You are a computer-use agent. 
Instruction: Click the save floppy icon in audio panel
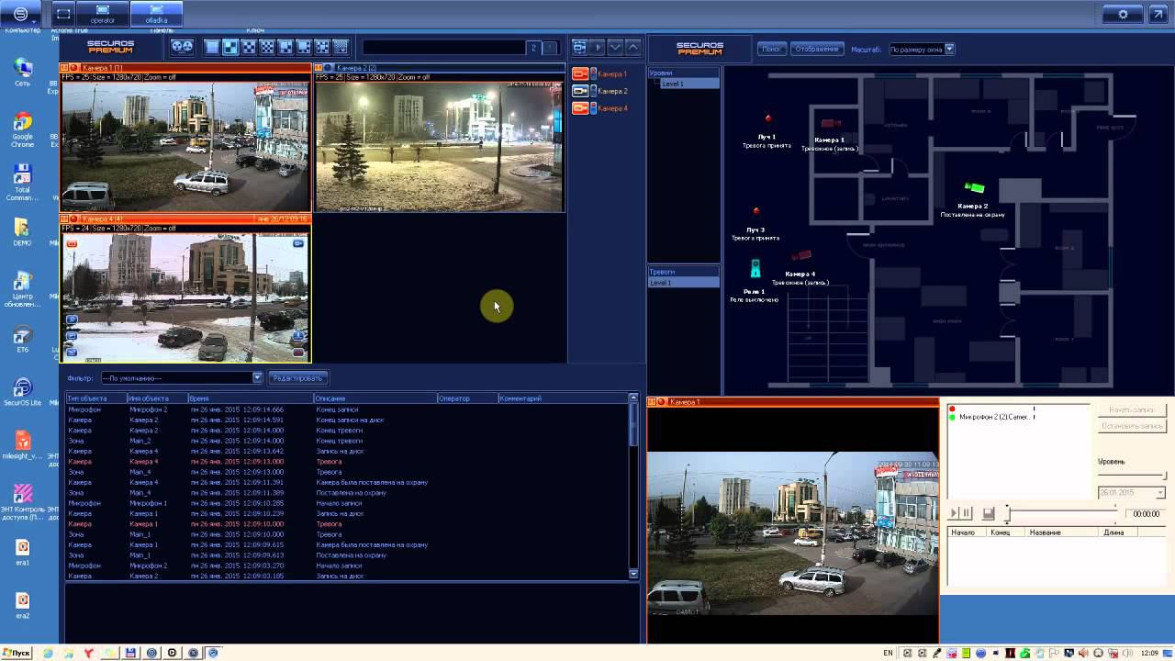pos(989,513)
